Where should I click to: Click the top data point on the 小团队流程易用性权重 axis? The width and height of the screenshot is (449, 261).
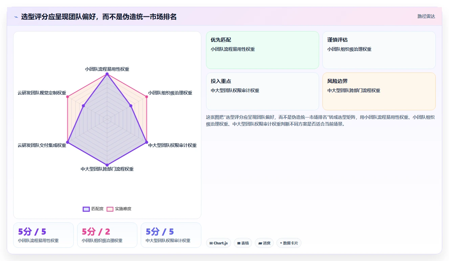(x=107, y=74)
